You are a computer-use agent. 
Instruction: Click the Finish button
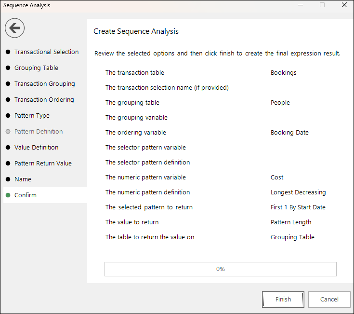(x=283, y=300)
